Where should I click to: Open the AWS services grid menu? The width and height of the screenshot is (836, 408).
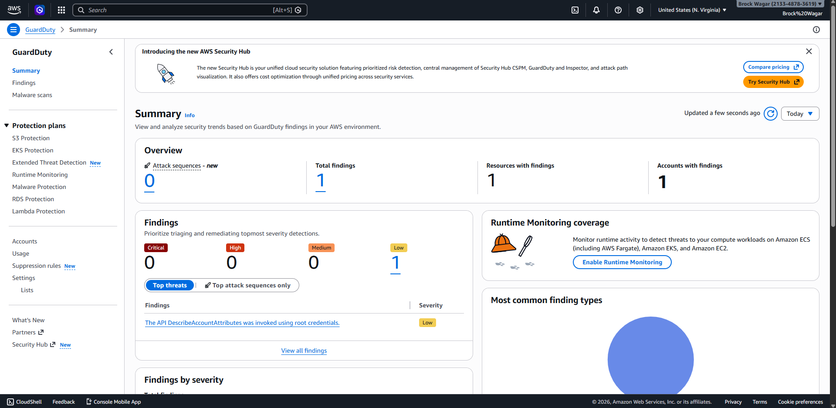61,10
